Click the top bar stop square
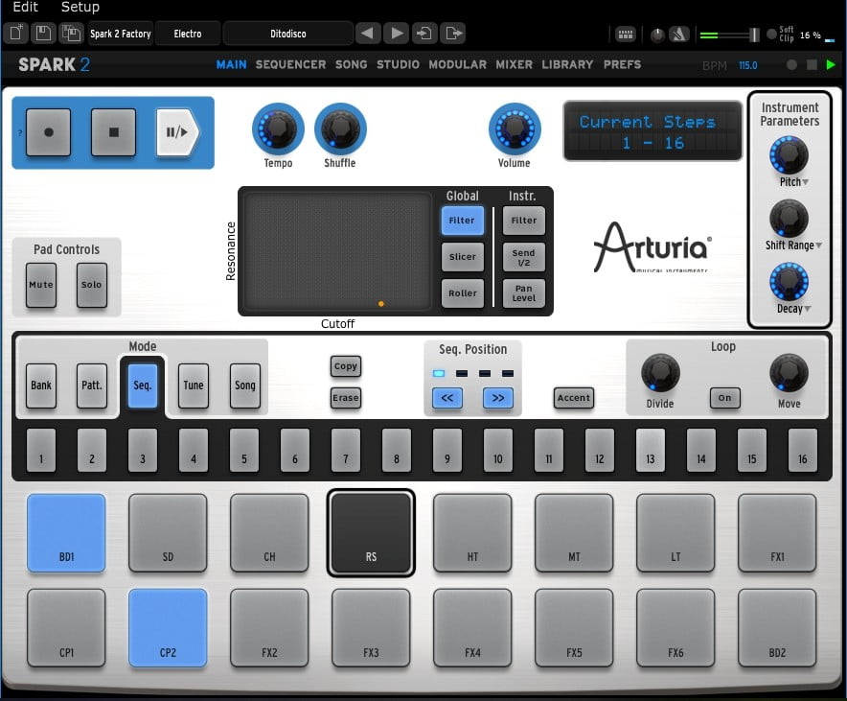This screenshot has height=701, width=847. point(812,65)
